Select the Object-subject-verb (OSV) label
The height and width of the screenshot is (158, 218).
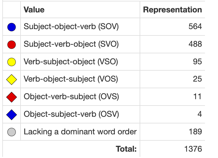click(x=71, y=114)
